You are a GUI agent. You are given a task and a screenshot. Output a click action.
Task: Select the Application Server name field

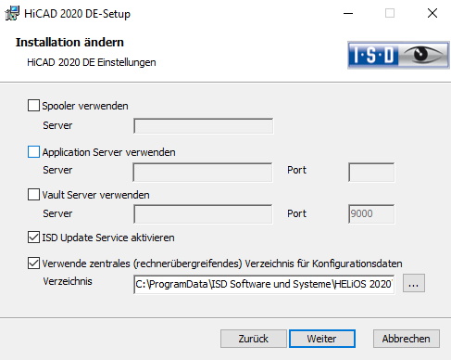203,173
